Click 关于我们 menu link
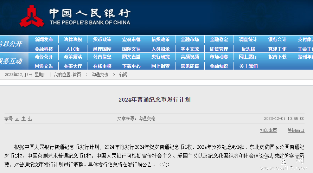This screenshot has height=173, width=313. [x=249, y=66]
